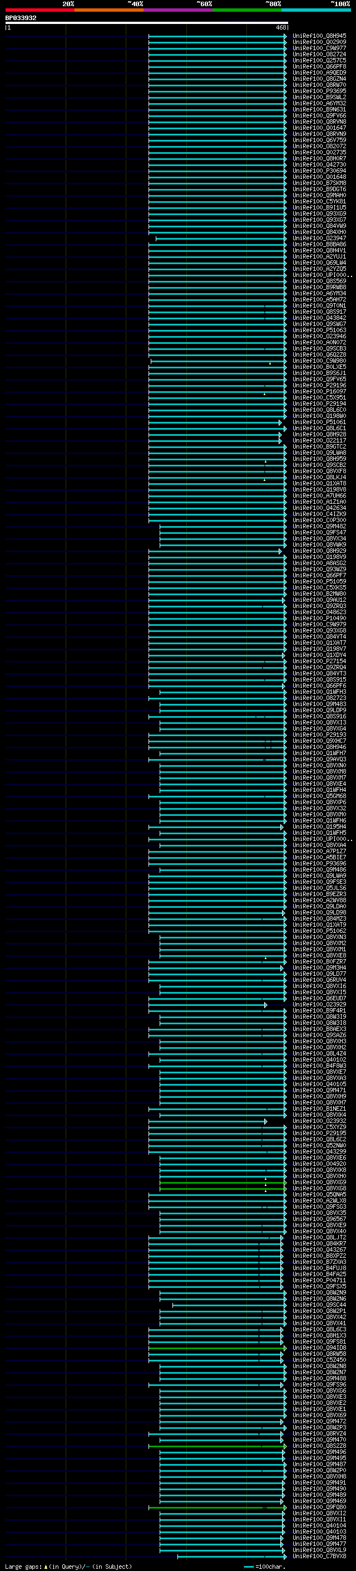356x1571 pixels.
Task: Click hit label UniRef100_Q8GZN4
Action: (319, 79)
